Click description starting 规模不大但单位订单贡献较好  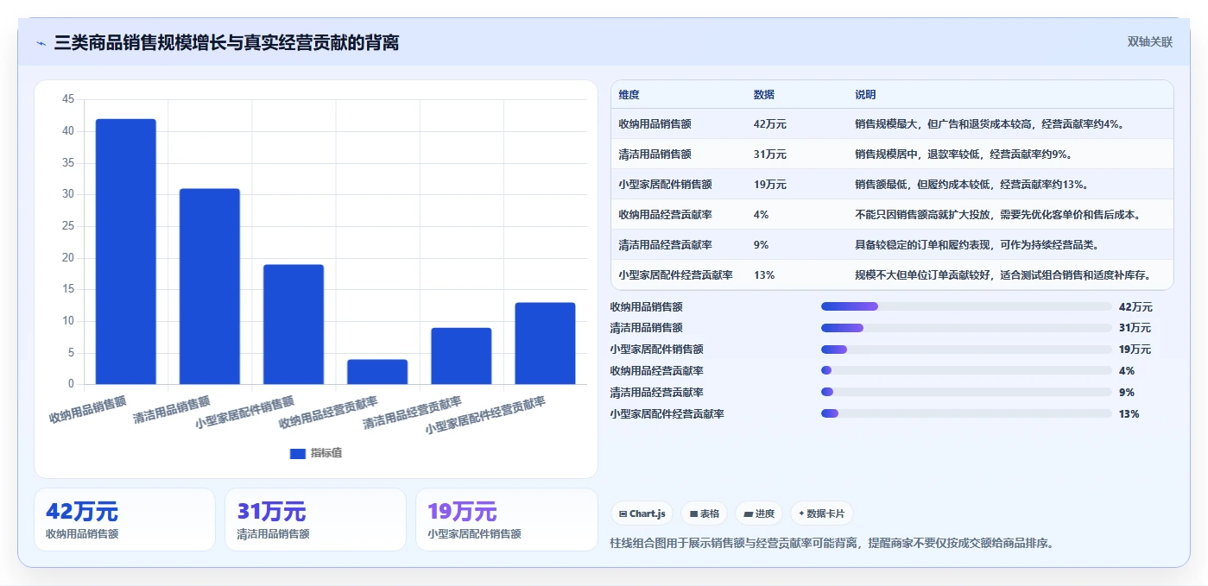[x=1002, y=275]
